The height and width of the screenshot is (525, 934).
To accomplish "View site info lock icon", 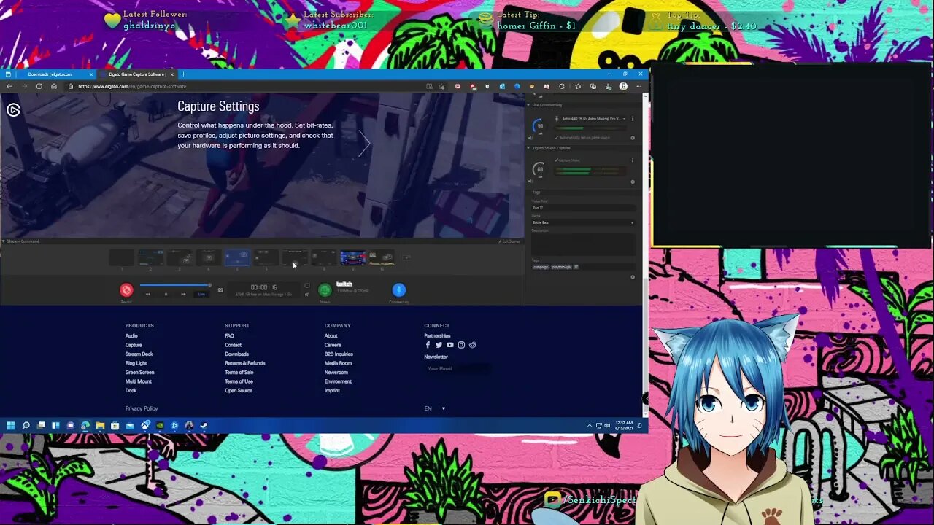I will pyautogui.click(x=71, y=86).
